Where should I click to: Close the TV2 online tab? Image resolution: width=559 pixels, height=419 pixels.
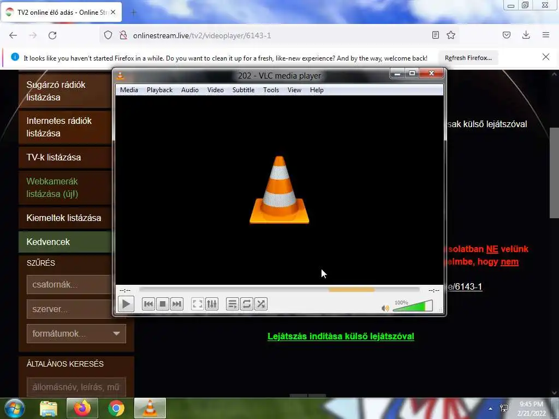(113, 12)
